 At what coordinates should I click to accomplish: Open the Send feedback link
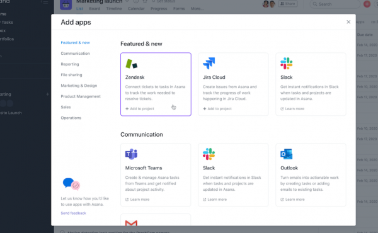(73, 213)
